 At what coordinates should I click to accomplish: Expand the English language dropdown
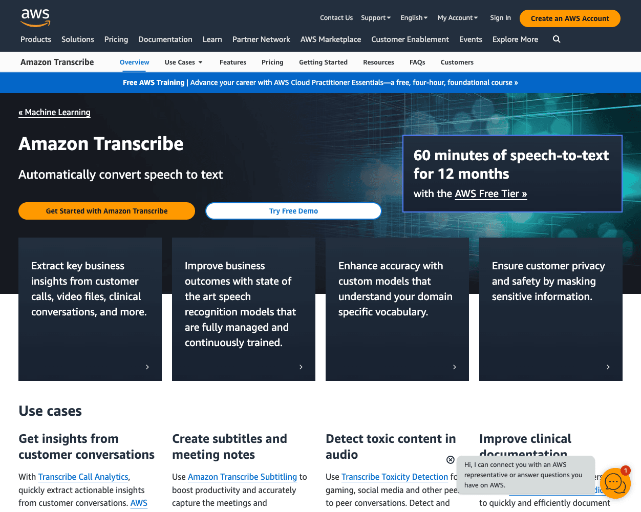414,18
